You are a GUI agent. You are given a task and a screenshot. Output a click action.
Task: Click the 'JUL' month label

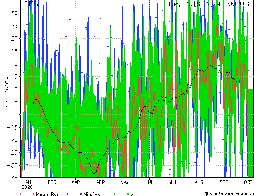click(174, 182)
